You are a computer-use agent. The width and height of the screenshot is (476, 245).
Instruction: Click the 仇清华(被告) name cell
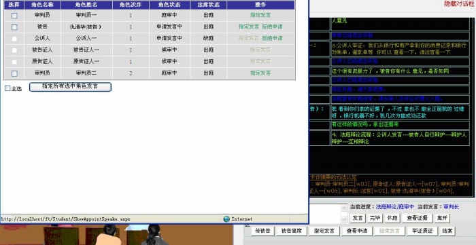[x=86, y=27]
